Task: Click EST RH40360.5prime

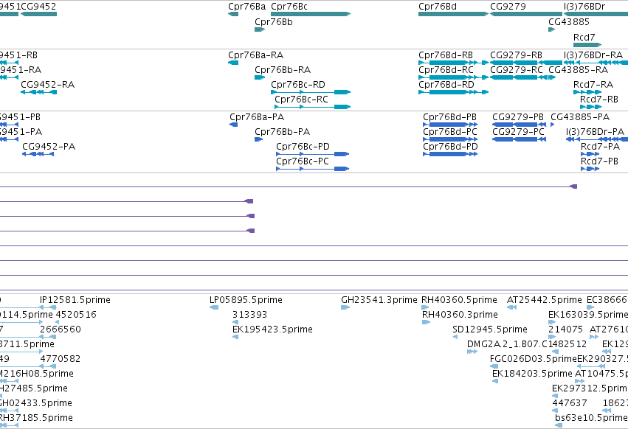Action: pyautogui.click(x=425, y=307)
